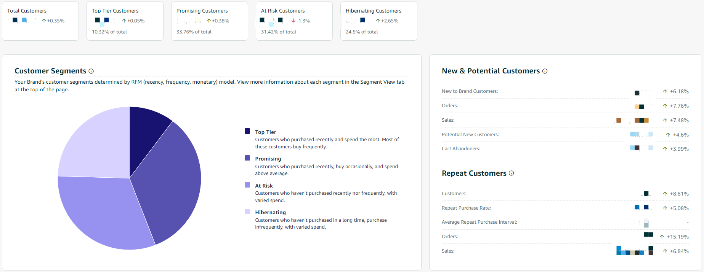Select the At Risk Customers summary card
Screen dimensions: 704x272
(x=294, y=21)
